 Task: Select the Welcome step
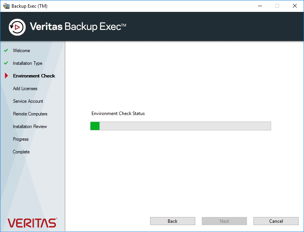pos(21,51)
